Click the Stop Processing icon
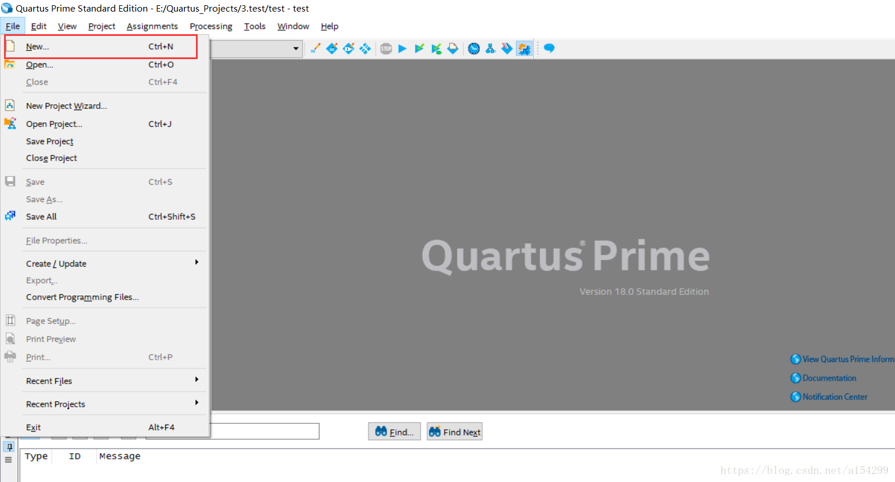Image resolution: width=895 pixels, height=482 pixels. pyautogui.click(x=386, y=49)
